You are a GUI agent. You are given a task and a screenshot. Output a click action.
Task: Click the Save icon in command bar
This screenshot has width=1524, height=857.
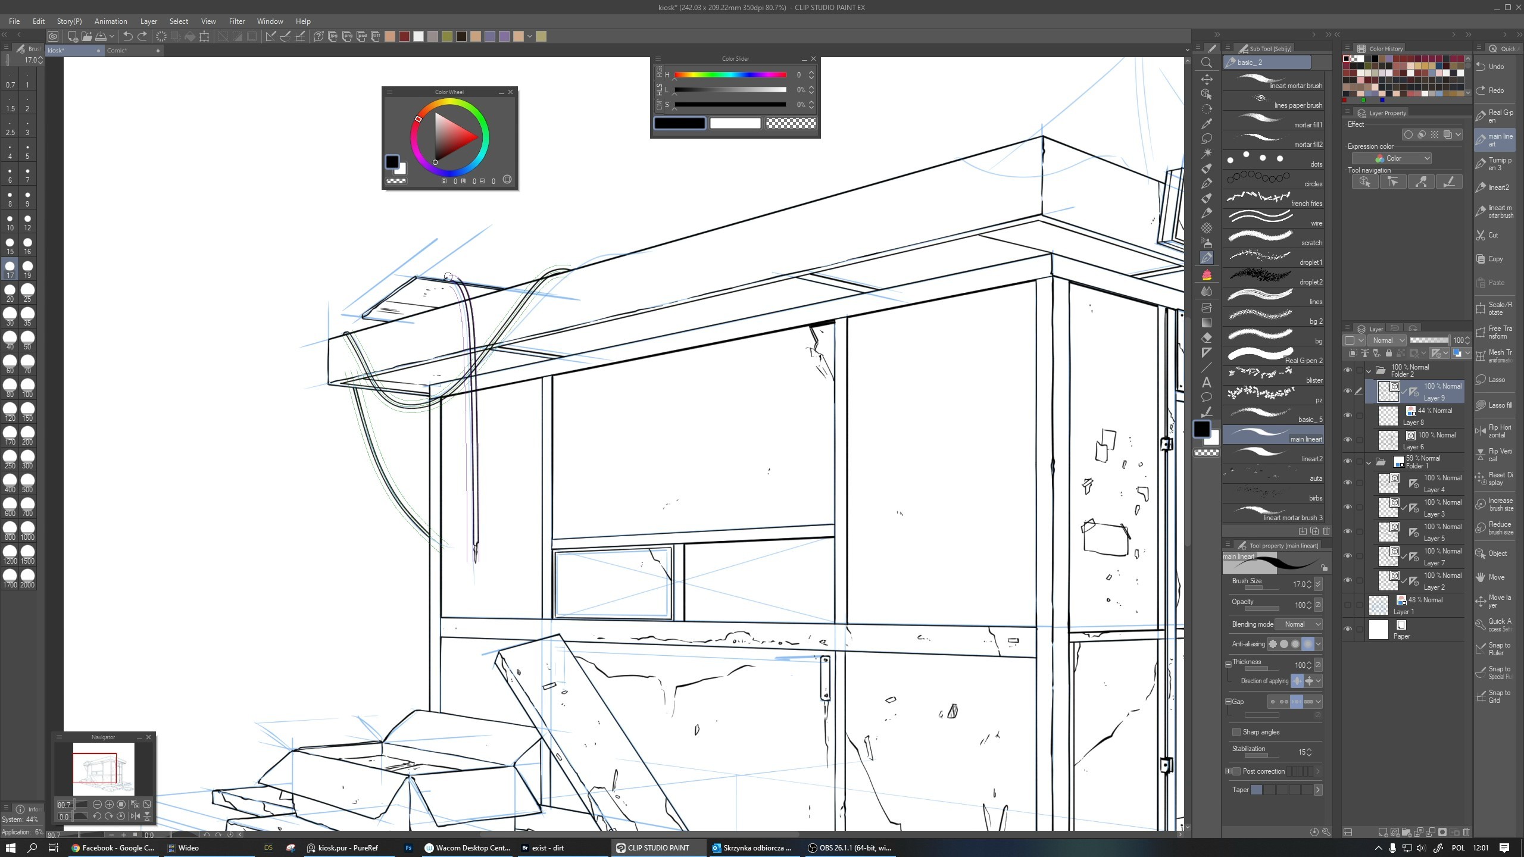pyautogui.click(x=101, y=36)
